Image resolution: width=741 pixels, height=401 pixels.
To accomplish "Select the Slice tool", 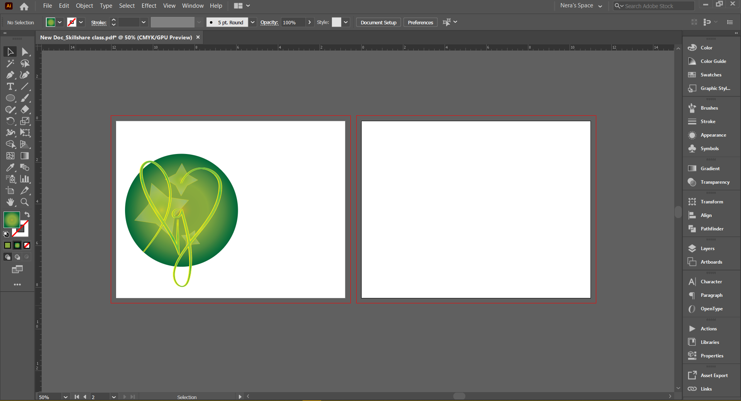I will 25,191.
